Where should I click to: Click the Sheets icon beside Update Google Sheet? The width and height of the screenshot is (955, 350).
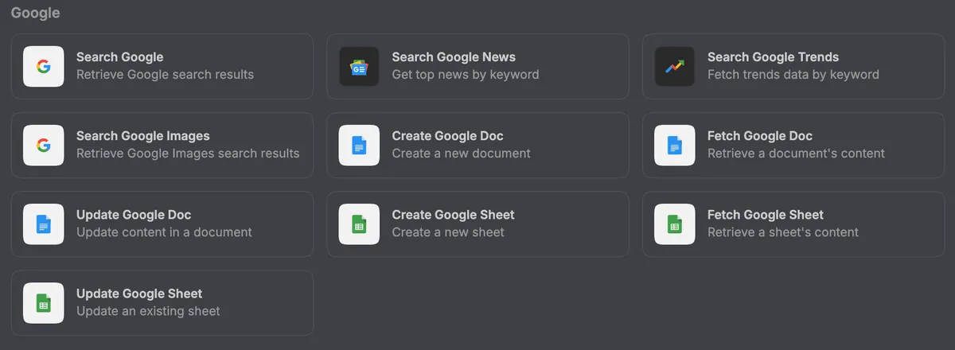pos(44,302)
